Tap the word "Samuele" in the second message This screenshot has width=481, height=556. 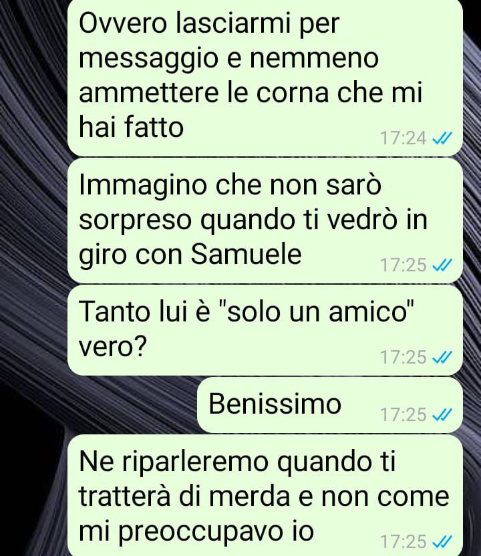(247, 254)
